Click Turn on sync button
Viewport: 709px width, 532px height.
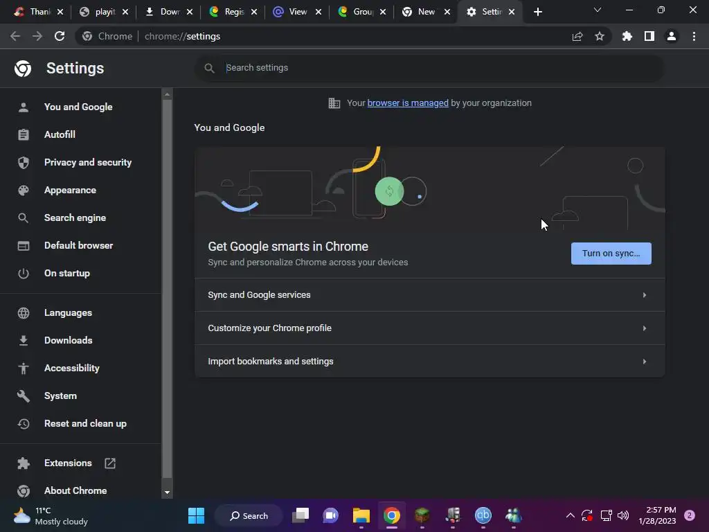611,254
